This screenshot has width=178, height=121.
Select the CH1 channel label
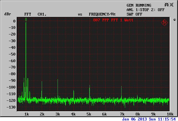click(x=42, y=14)
